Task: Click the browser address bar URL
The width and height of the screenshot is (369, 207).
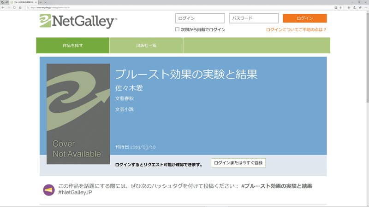Action: pos(50,7)
